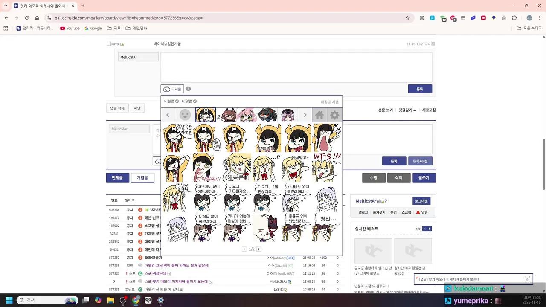The height and width of the screenshot is (307, 546).
Task: Click the 댓글 삭제 button
Action: point(117,108)
